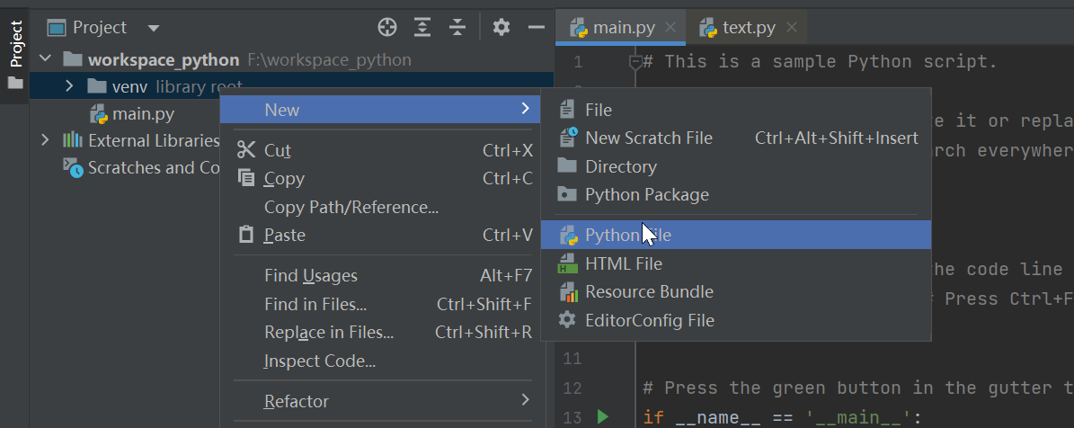Click the locate/select opened file target icon
Image resolution: width=1074 pixels, height=428 pixels.
click(x=387, y=27)
